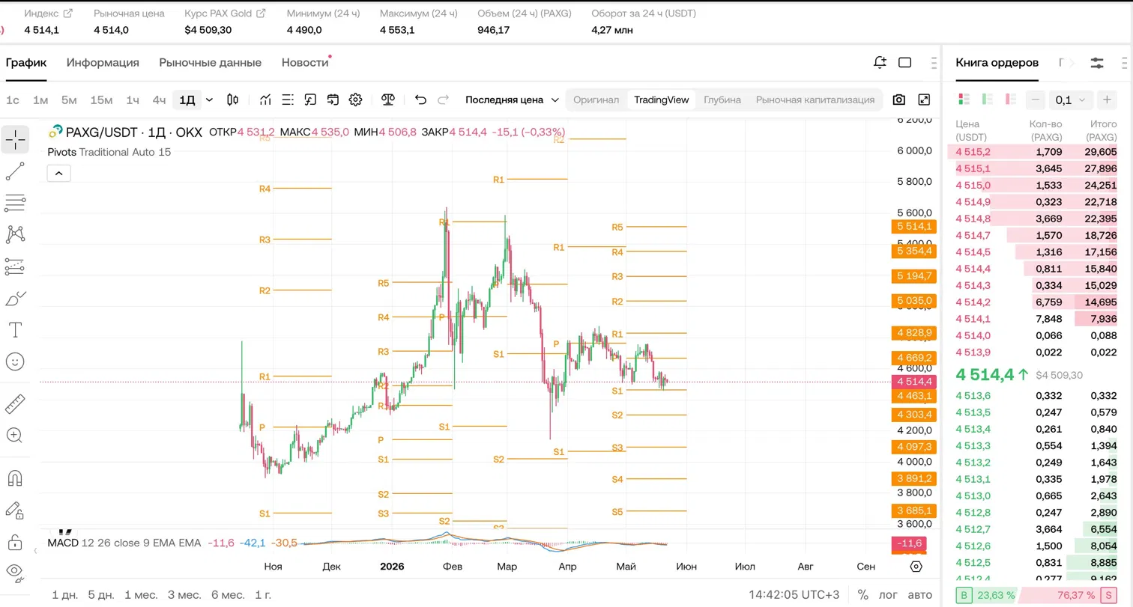
Task: Switch chart to Глубина view
Action: (x=722, y=100)
